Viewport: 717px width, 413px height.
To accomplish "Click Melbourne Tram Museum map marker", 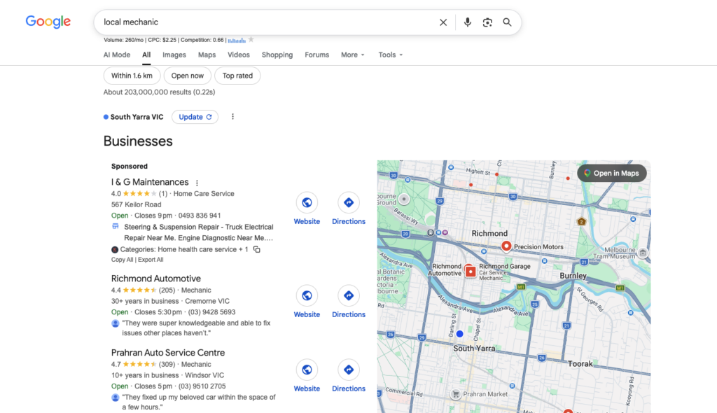I will click(x=643, y=253).
